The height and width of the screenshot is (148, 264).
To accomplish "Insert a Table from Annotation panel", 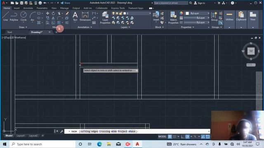I will (94, 23).
